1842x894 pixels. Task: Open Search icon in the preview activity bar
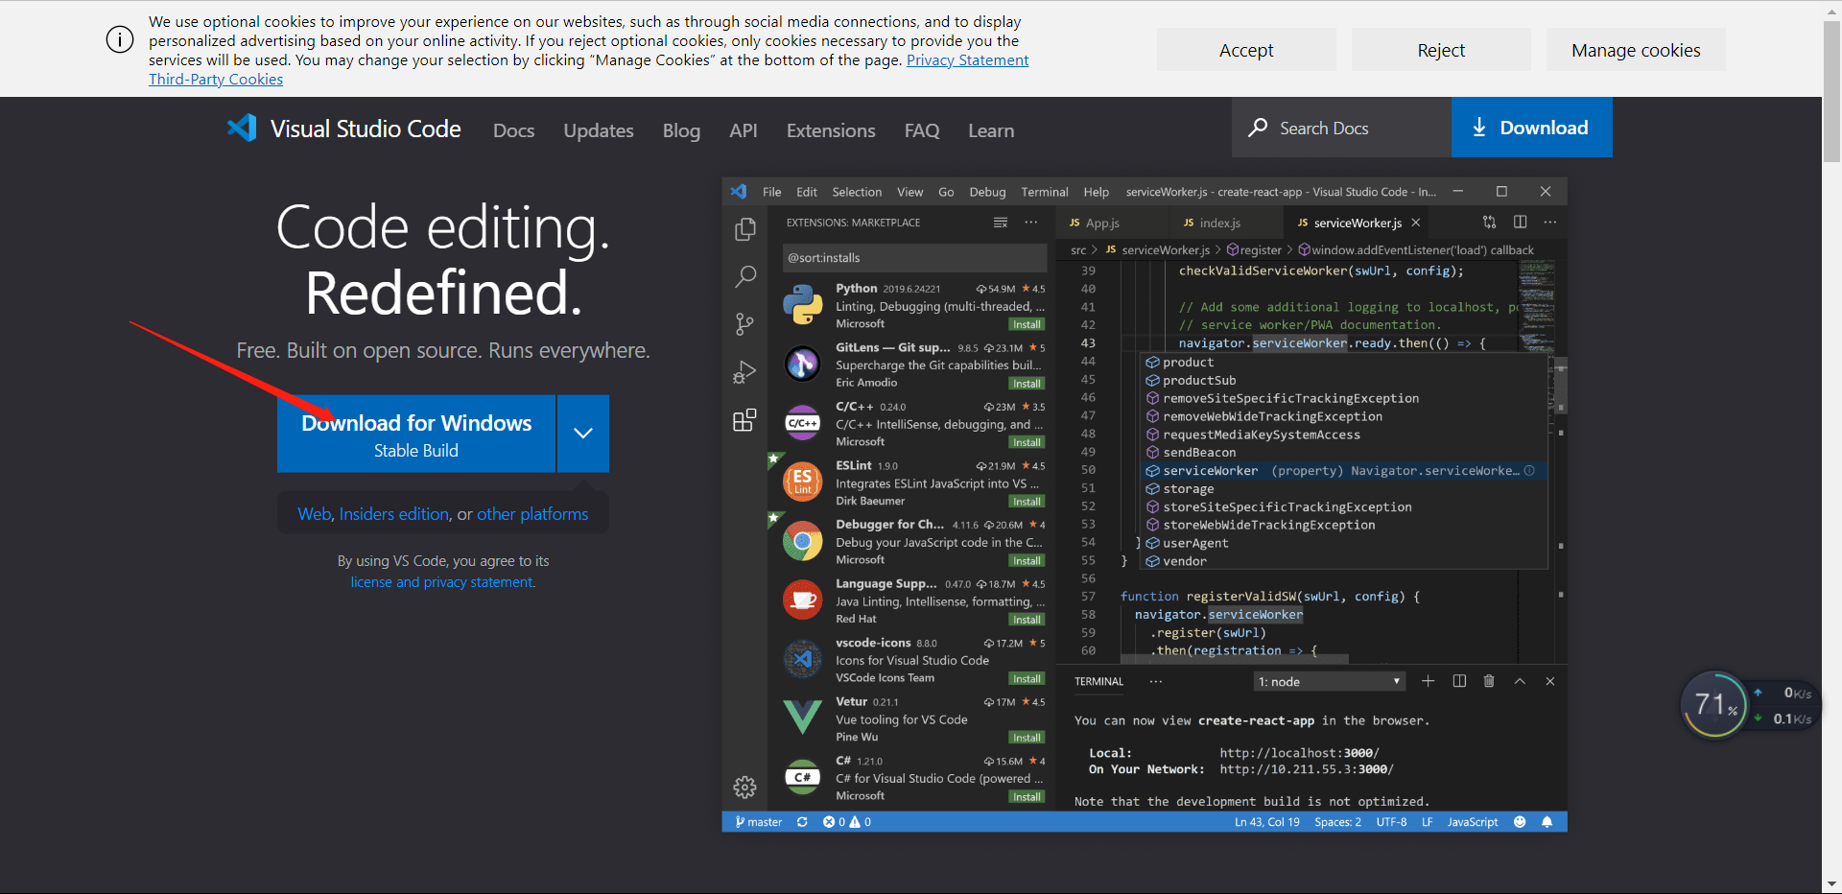coord(745,276)
